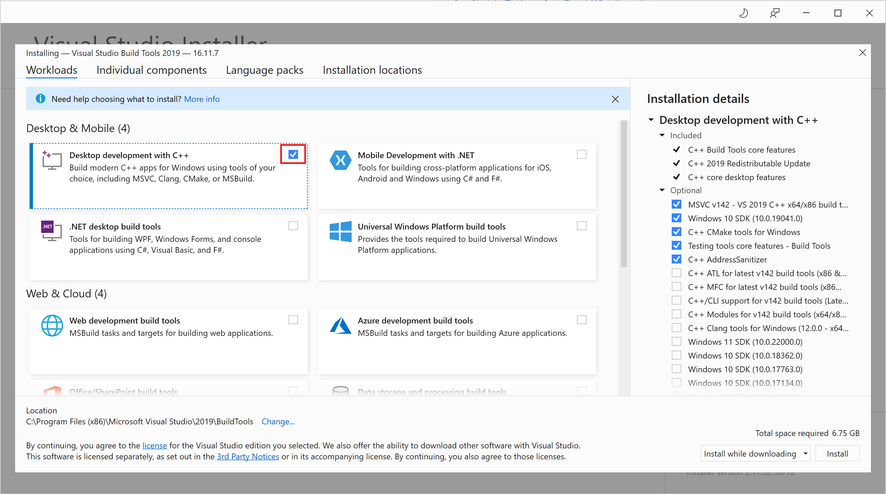
Task: Enable the C++ Clang tools for Windows option
Action: click(676, 328)
